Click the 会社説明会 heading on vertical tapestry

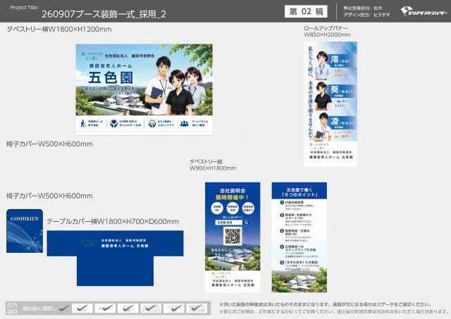(233, 191)
